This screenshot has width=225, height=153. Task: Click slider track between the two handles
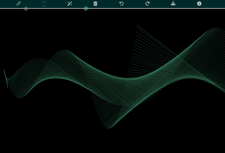[55, 8]
